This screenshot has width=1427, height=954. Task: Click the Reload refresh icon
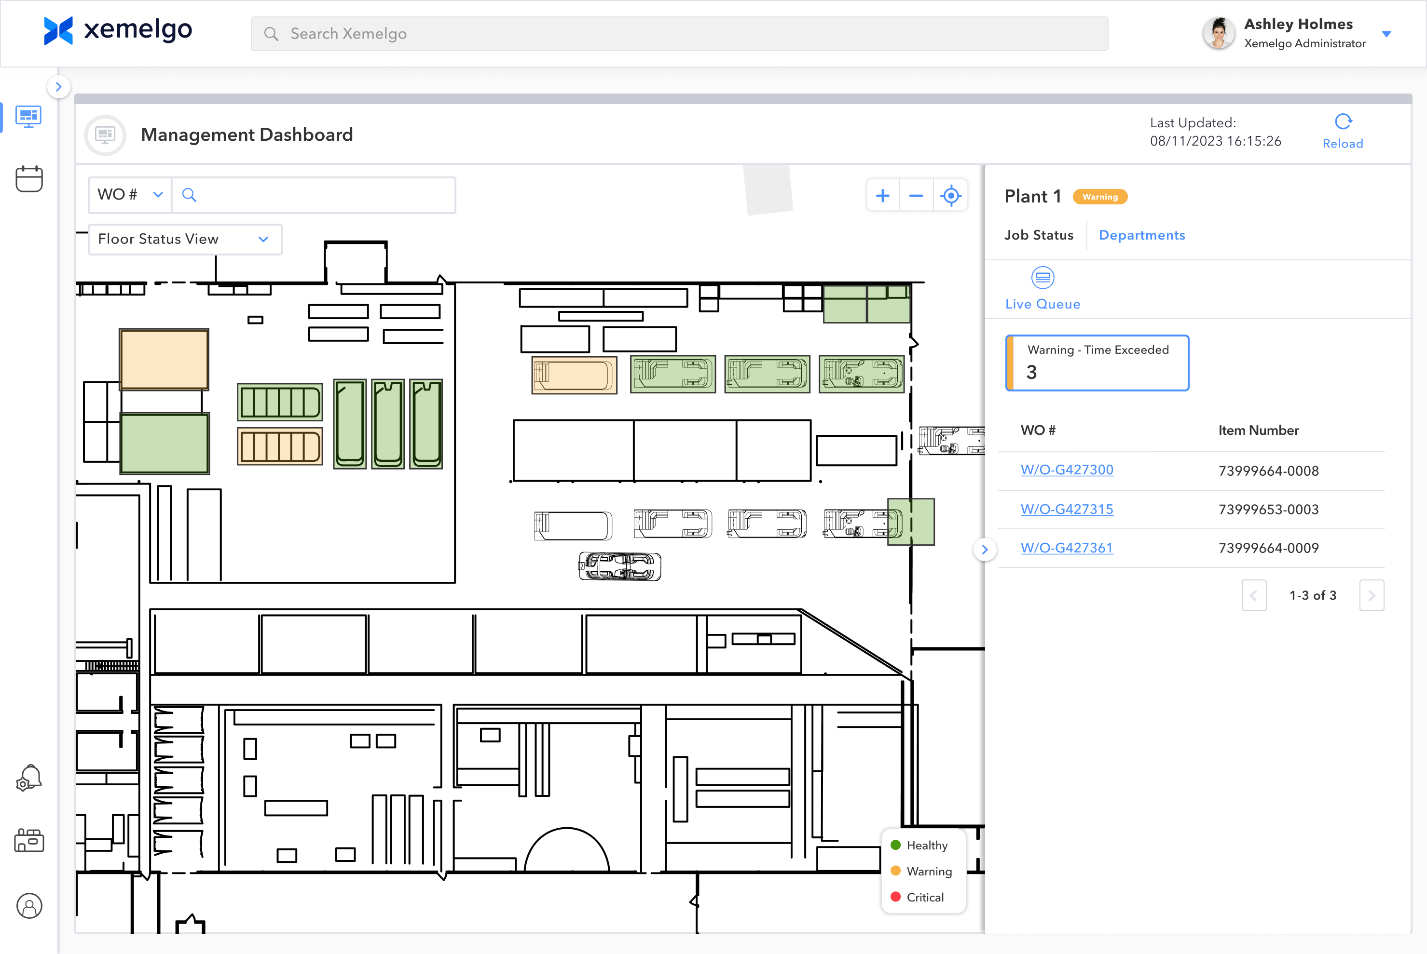1343,122
